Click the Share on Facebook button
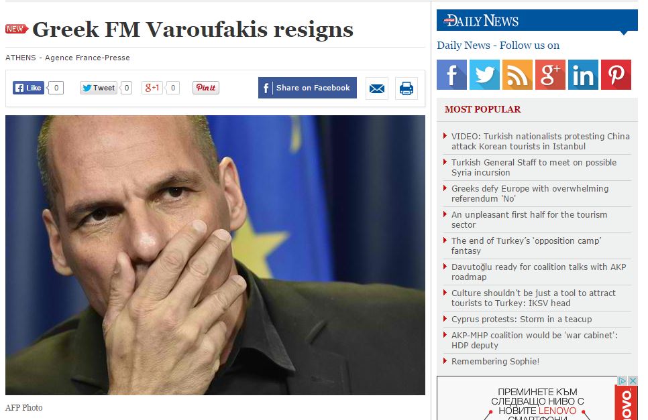 tap(307, 88)
